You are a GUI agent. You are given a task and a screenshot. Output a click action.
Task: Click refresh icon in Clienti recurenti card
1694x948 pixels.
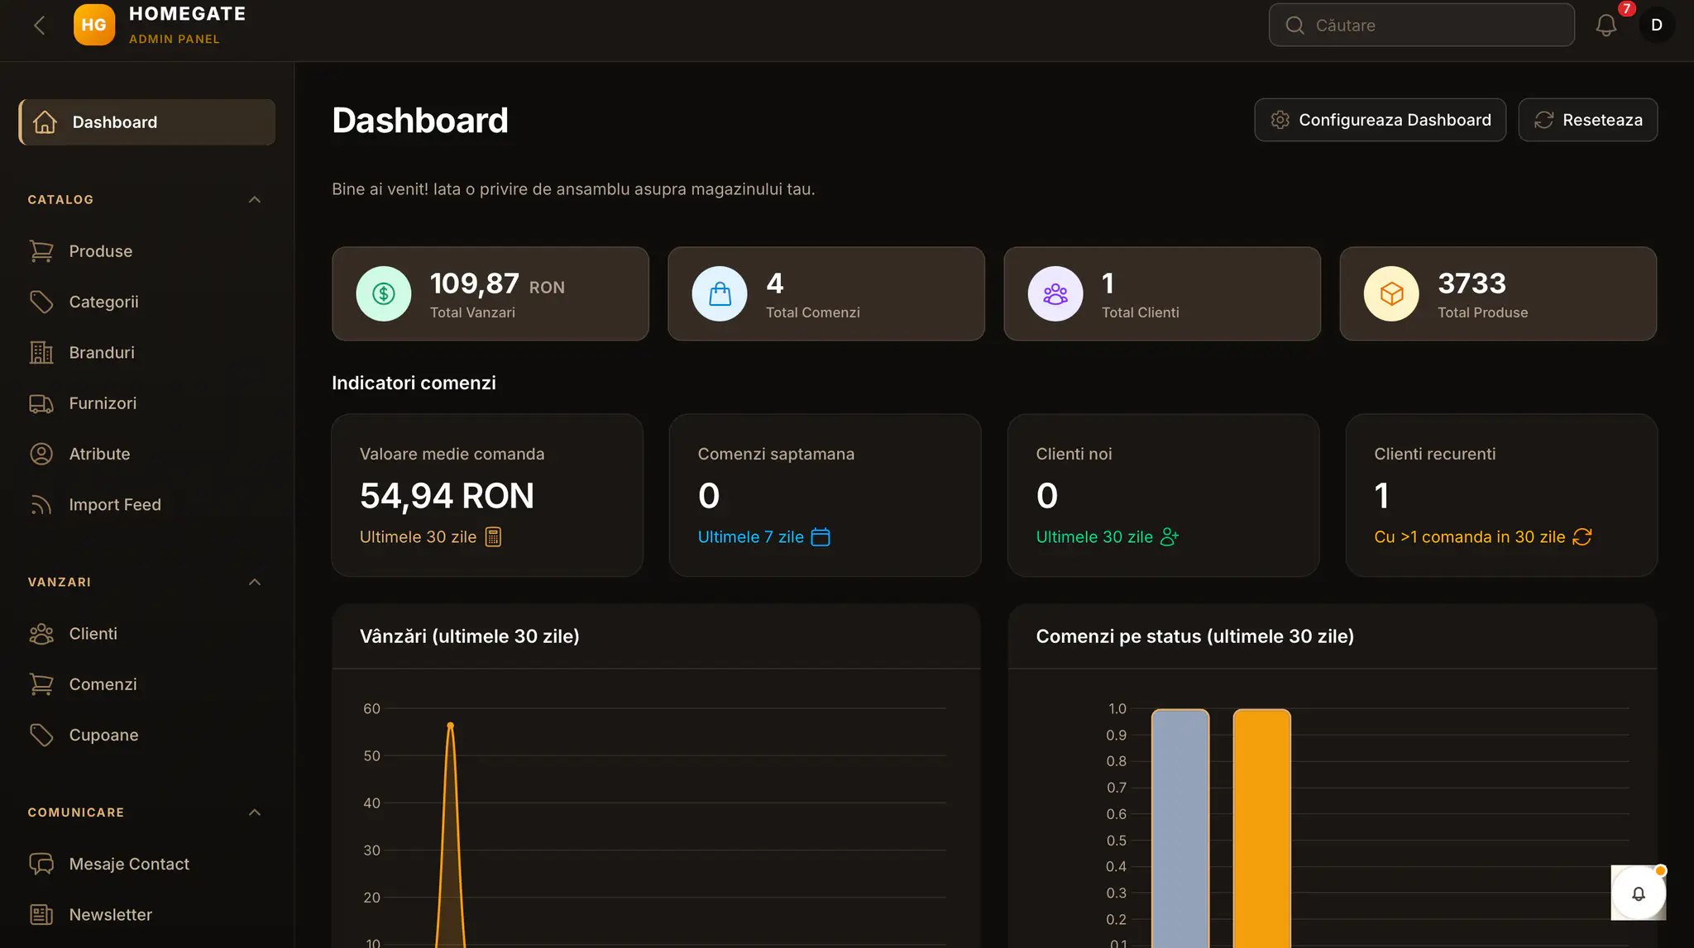pos(1582,537)
